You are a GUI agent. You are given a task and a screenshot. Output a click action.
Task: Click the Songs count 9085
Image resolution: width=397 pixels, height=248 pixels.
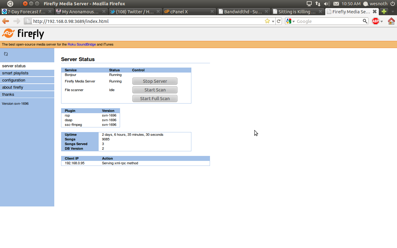106,139
